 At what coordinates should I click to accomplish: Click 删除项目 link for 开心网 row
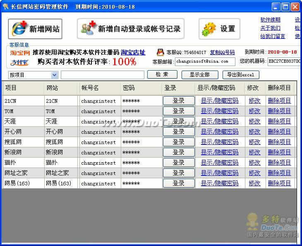[280, 132]
